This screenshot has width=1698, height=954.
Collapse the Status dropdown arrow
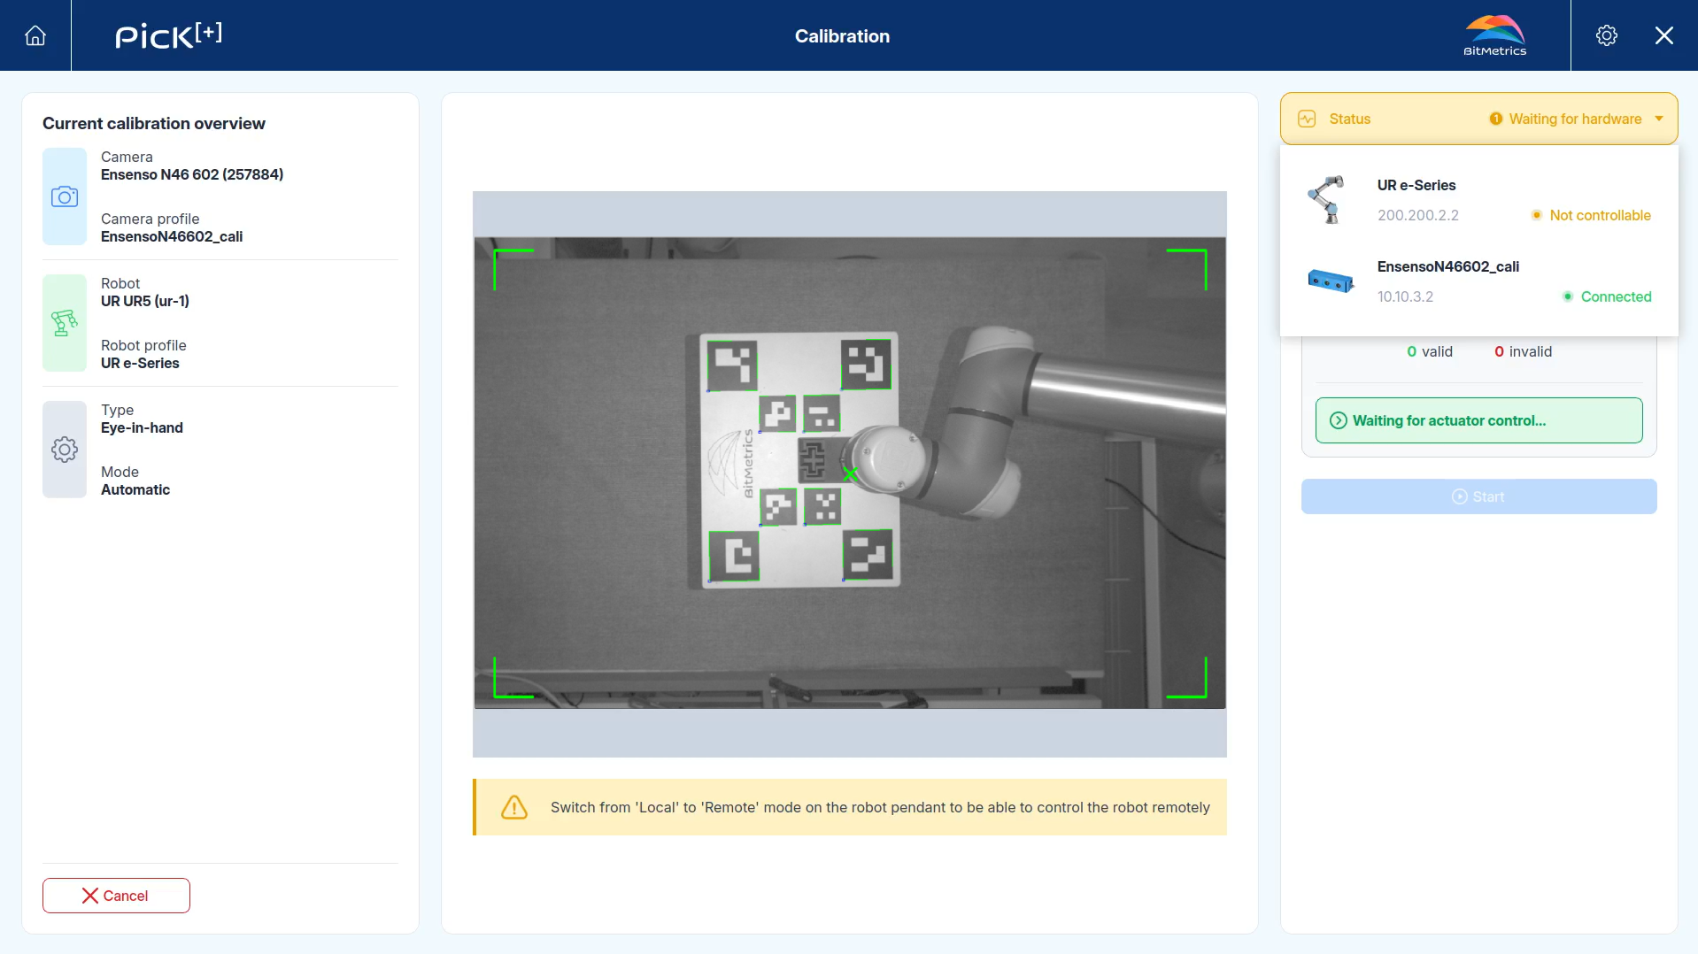click(x=1659, y=119)
